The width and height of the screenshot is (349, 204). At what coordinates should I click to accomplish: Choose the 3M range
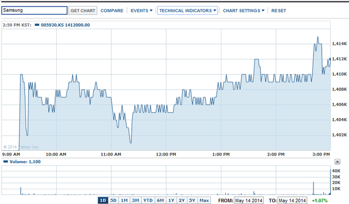(x=135, y=200)
